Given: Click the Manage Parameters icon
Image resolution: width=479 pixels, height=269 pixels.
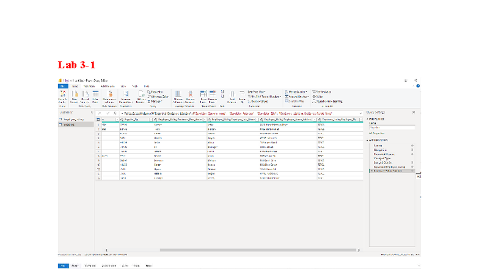Looking at the screenshot, I should point(126,94).
